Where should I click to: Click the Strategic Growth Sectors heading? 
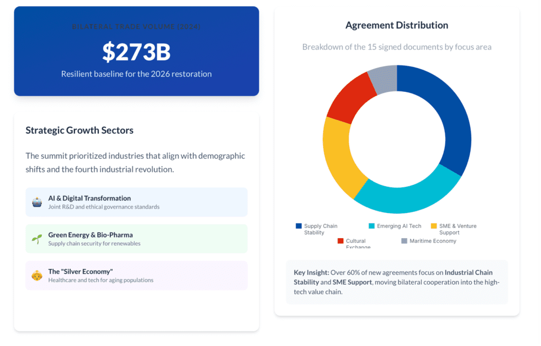79,130
